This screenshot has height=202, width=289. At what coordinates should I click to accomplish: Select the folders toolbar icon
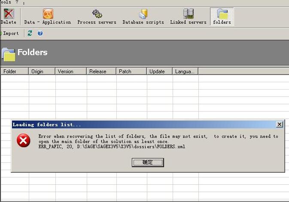(222, 16)
